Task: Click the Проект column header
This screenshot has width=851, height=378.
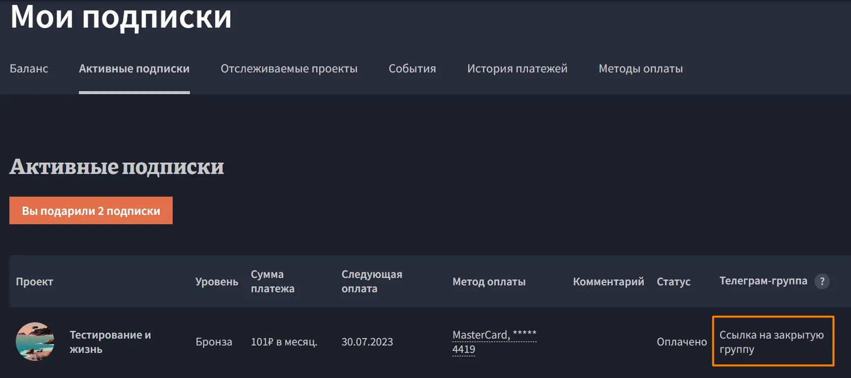Action: [x=35, y=281]
